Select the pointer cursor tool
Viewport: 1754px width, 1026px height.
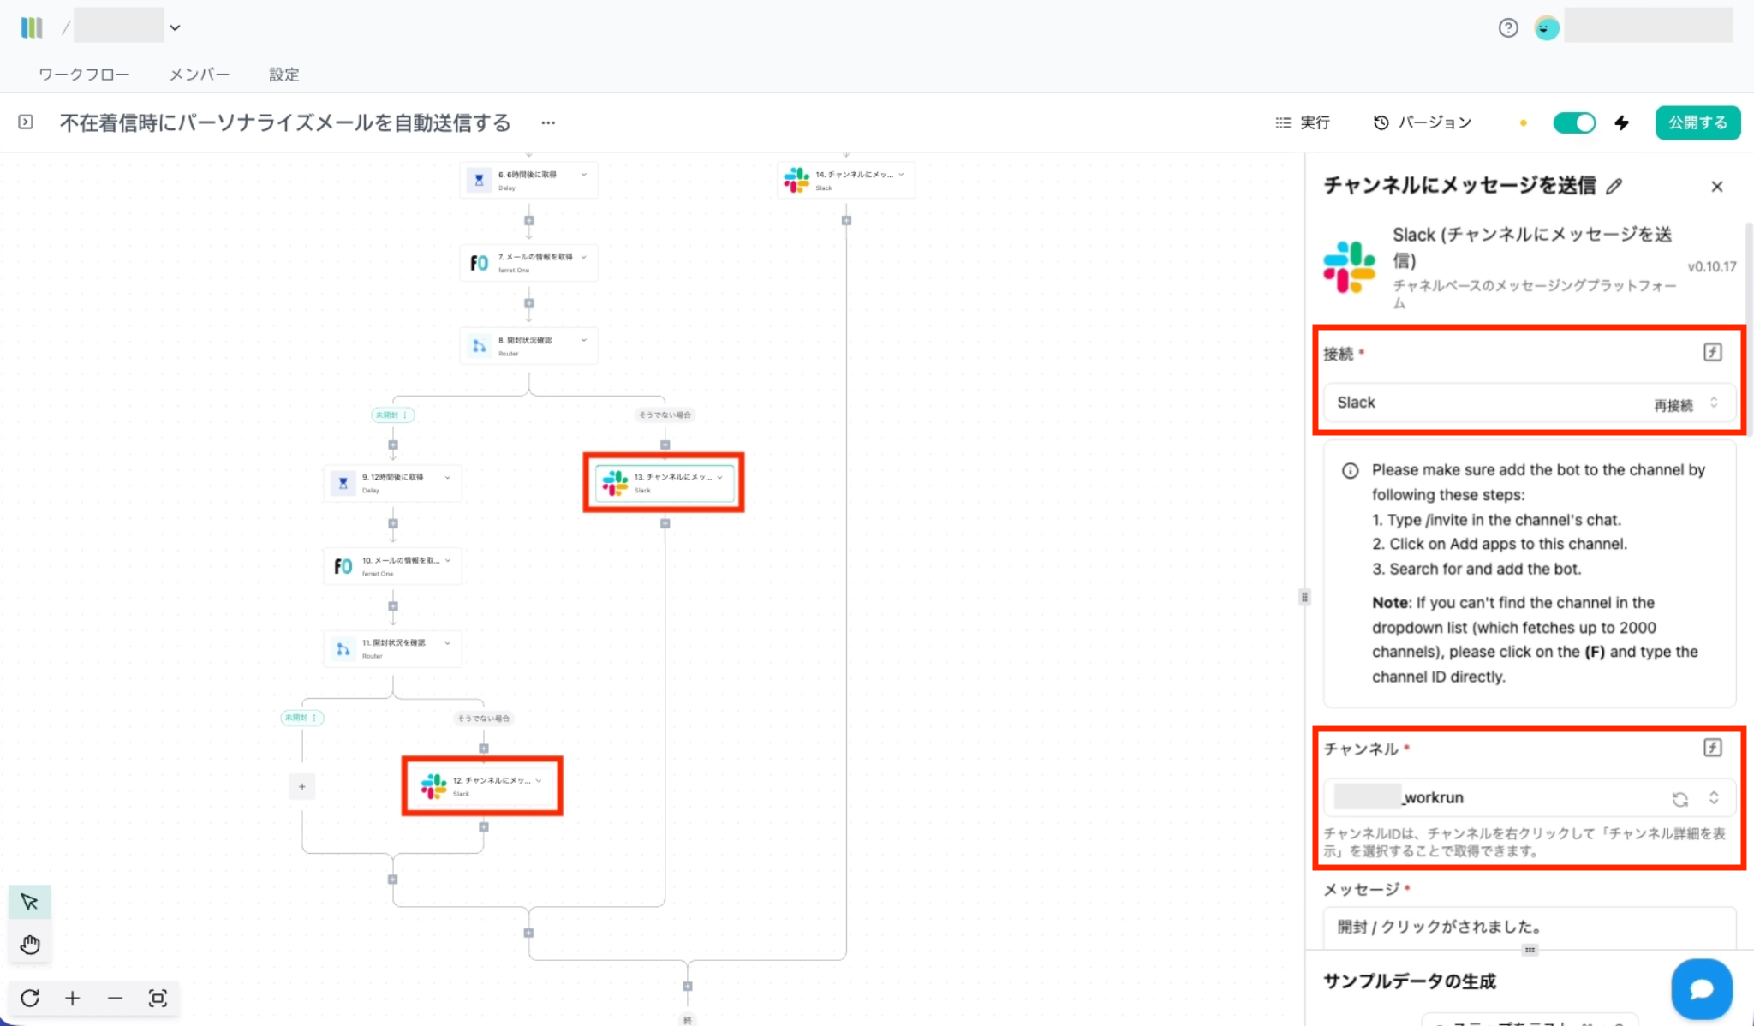pyautogui.click(x=29, y=902)
